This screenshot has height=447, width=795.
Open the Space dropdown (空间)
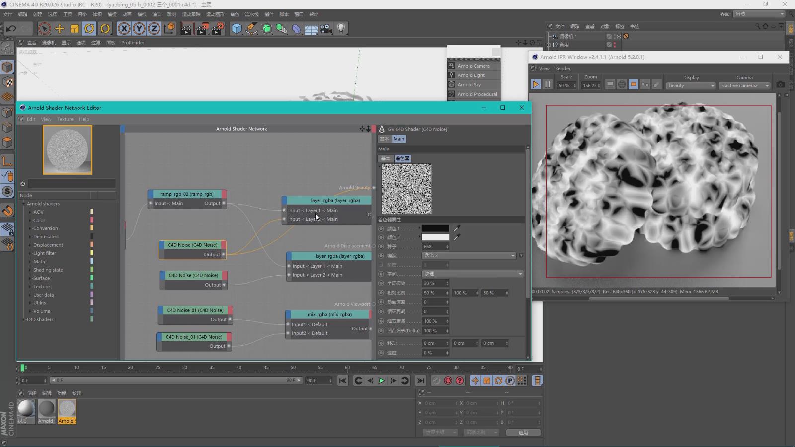coord(473,274)
